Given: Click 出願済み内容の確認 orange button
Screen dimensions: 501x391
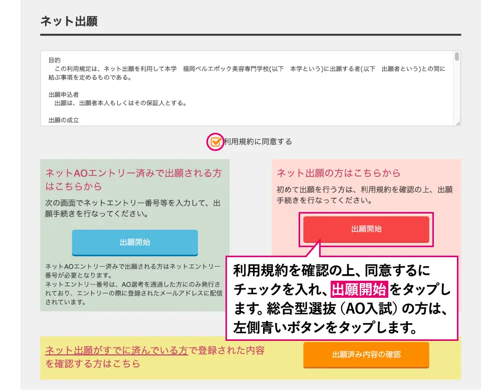Looking at the screenshot, I should [x=366, y=354].
